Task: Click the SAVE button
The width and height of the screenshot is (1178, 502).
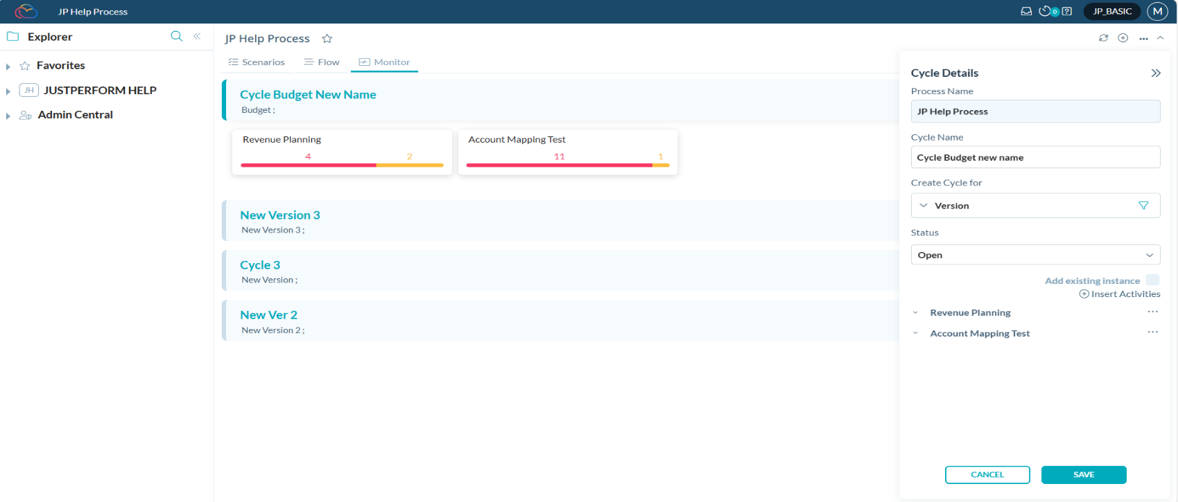Action: (1083, 474)
